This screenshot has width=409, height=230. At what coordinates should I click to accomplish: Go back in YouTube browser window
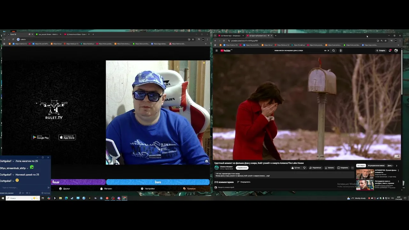[215, 41]
